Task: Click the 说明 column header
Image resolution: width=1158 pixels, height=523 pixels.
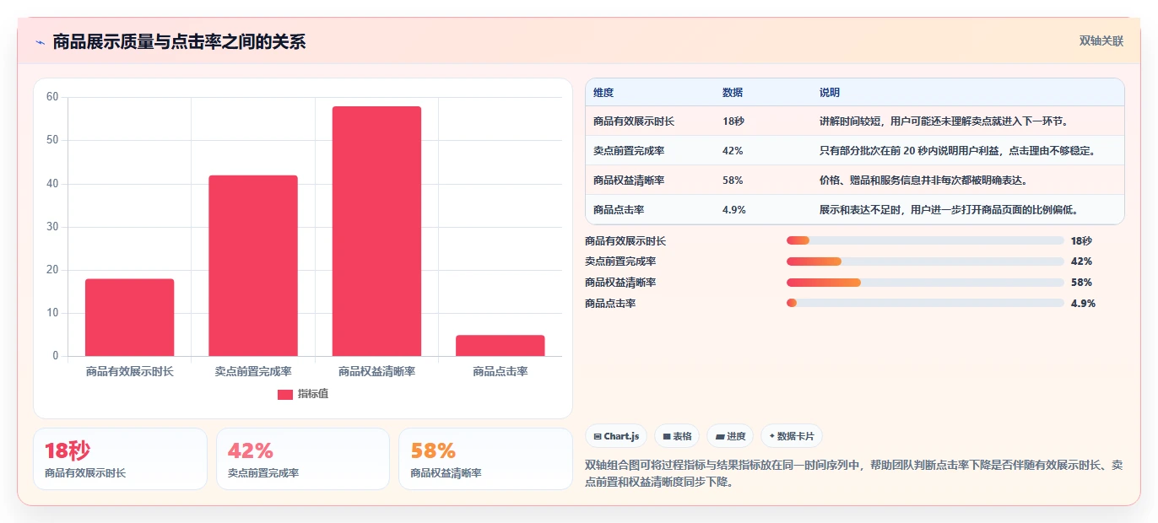Action: [830, 92]
